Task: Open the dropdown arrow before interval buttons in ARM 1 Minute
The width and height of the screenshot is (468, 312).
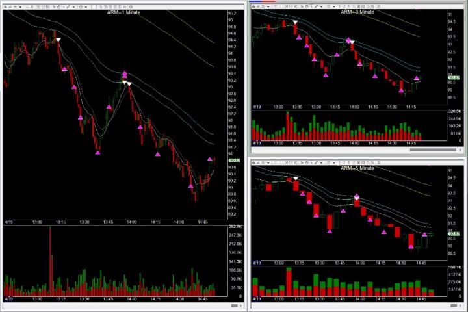Action: [x=86, y=7]
